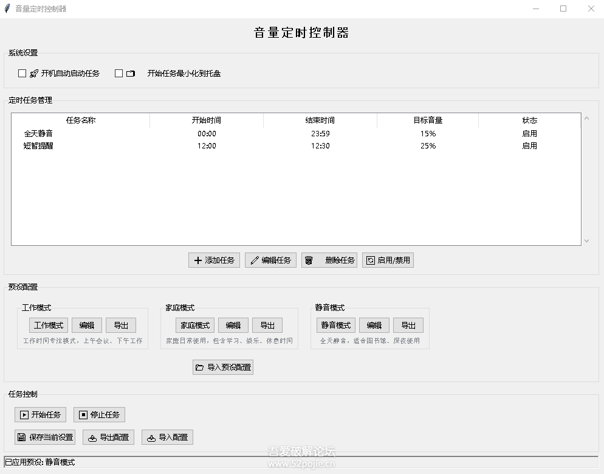Click the task list scrollbar up arrow

(x=586, y=117)
